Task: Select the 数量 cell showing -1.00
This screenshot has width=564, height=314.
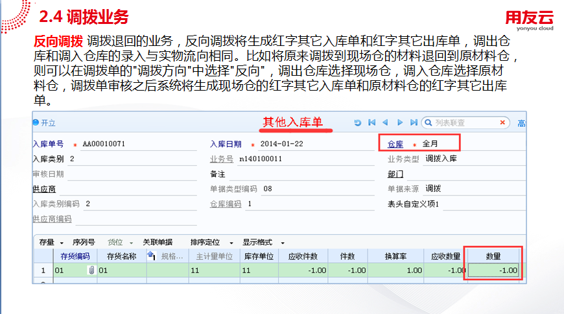Action: [x=494, y=271]
